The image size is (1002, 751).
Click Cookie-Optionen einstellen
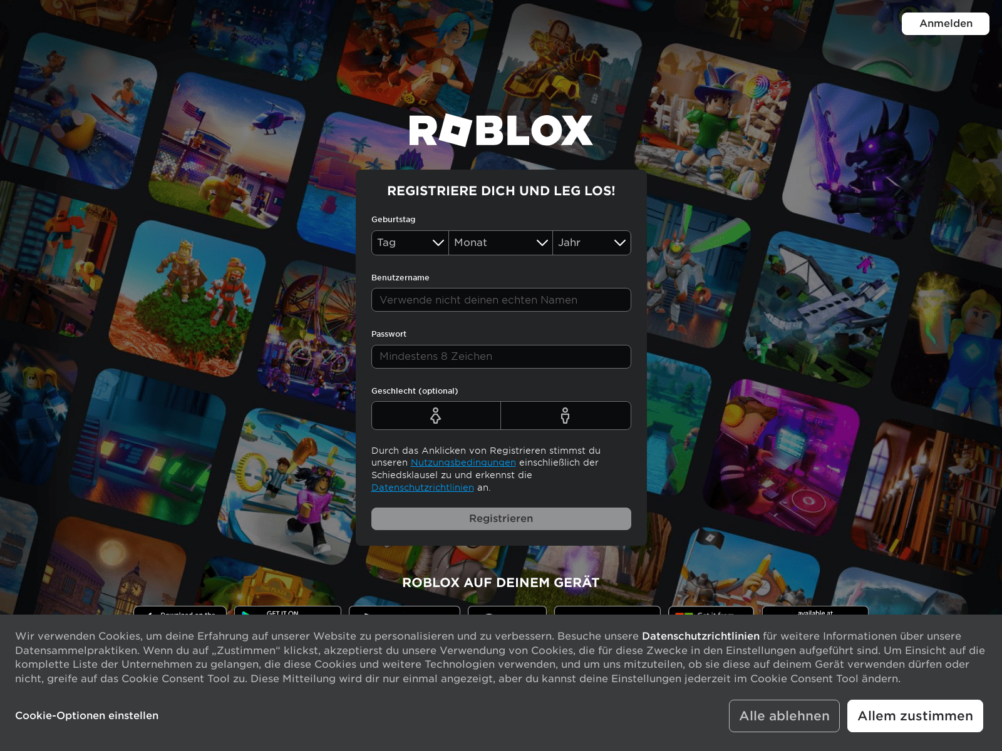click(x=87, y=715)
